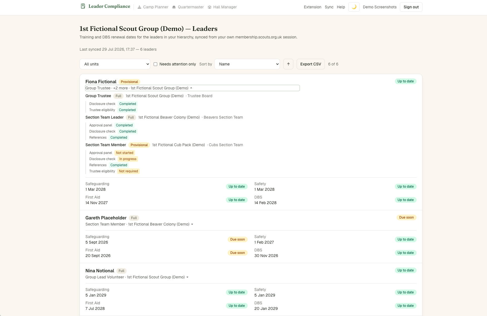
Task: Open the Help link
Action: click(x=341, y=7)
